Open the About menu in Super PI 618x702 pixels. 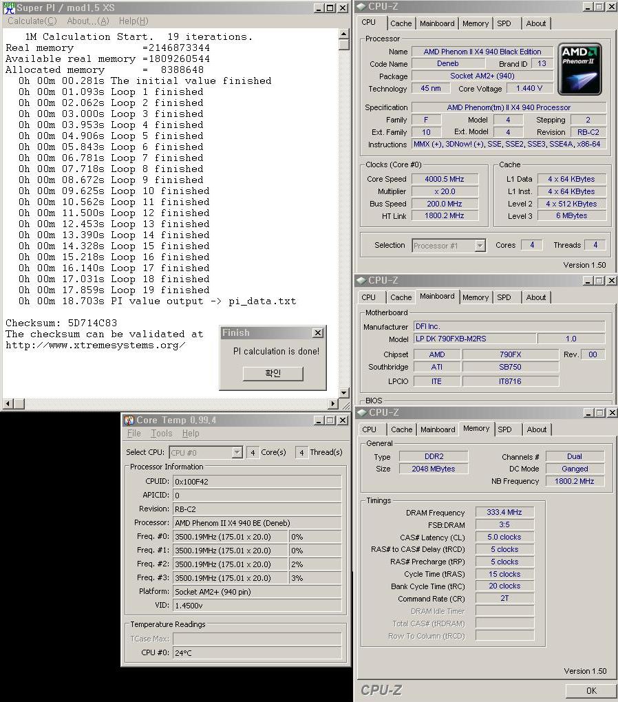pos(88,21)
